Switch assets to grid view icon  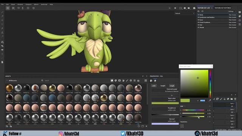click(x=146, y=80)
